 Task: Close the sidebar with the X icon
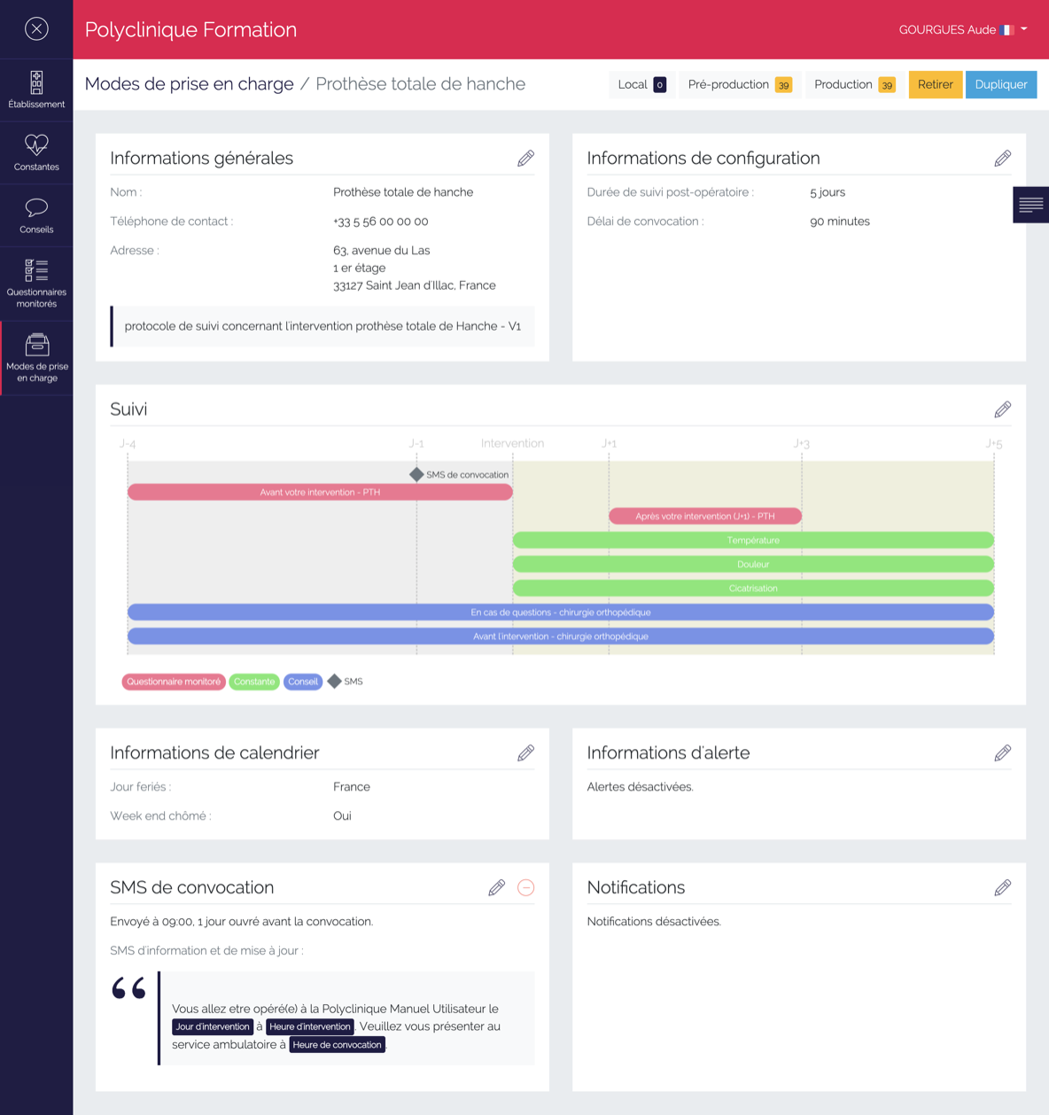point(36,29)
